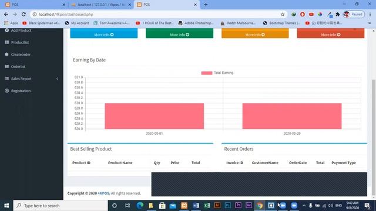Open the Font Awesome bookmark
The image size is (376, 211).
pyautogui.click(x=112, y=23)
